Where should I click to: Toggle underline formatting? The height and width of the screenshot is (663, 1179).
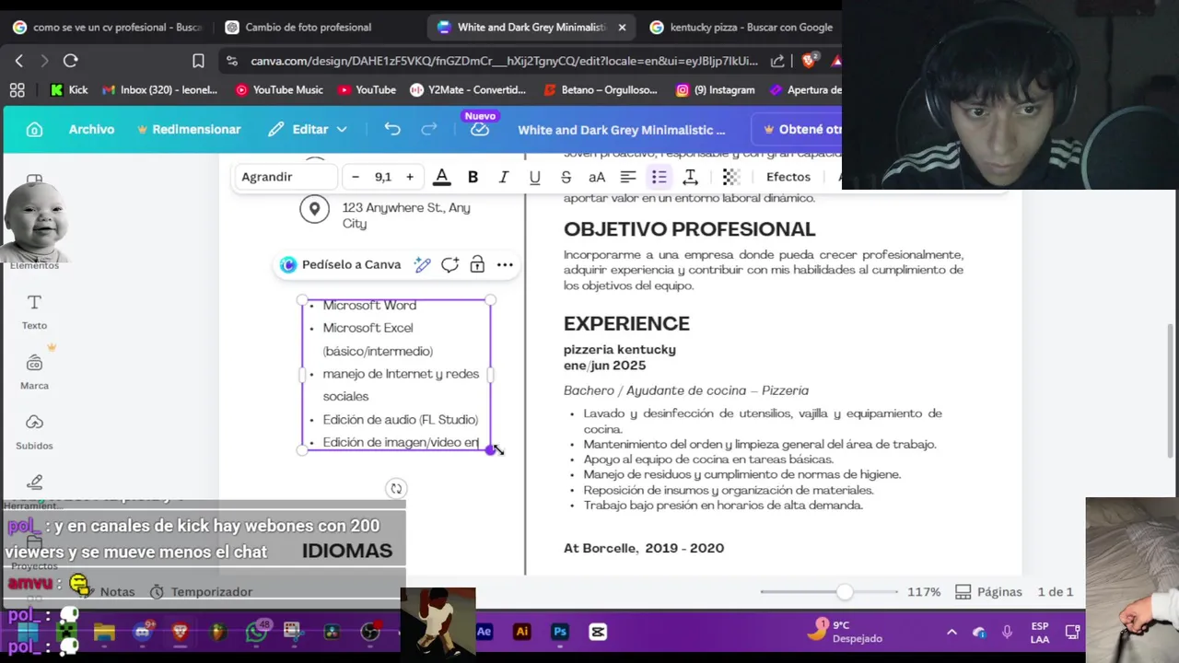pos(534,177)
